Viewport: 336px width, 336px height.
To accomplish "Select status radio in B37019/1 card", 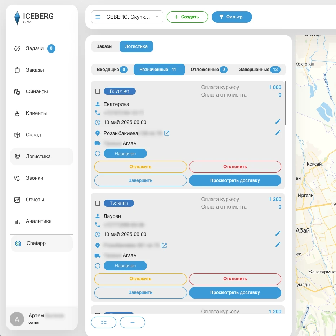I will coord(98,154).
